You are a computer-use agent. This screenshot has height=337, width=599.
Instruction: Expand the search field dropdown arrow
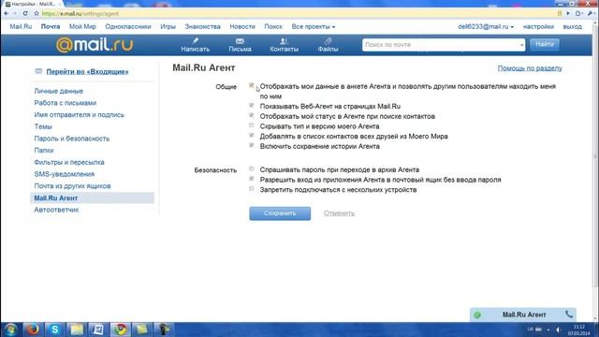pyautogui.click(x=521, y=45)
